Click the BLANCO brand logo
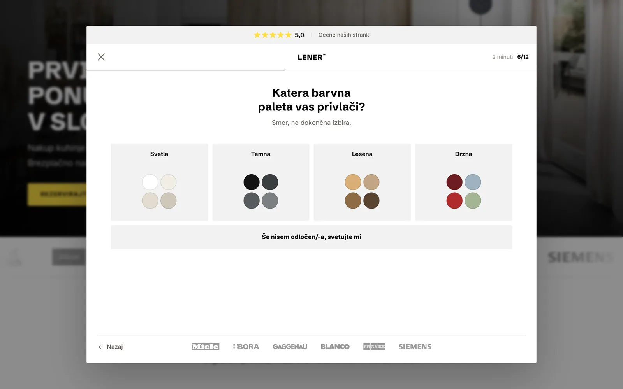Screen dimensions: 623x389 [335, 347]
